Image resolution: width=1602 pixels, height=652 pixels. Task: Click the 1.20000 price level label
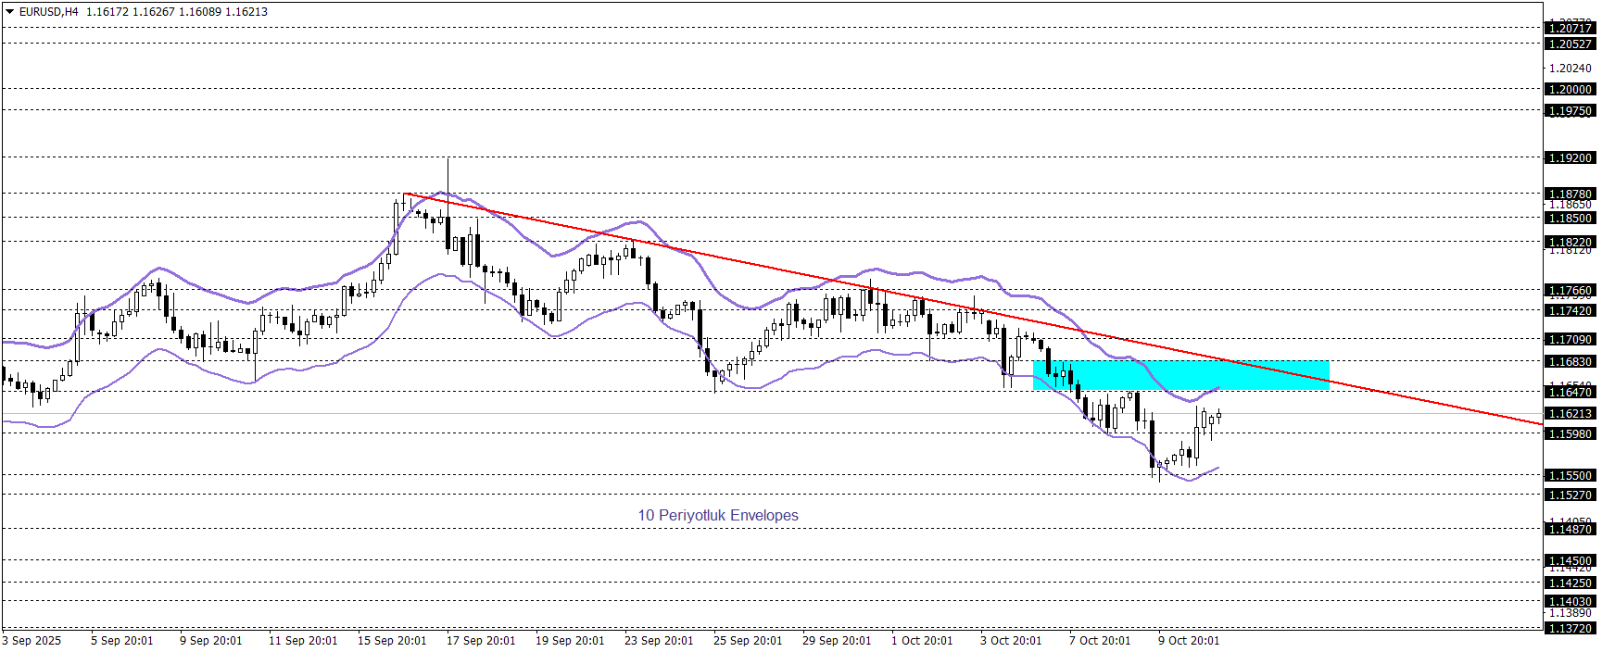coord(1570,90)
